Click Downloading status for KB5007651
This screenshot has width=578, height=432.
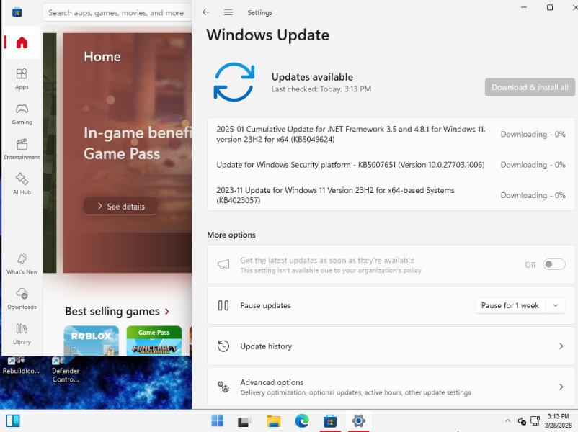533,165
